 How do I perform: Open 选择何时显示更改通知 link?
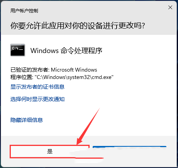(x=37, y=99)
